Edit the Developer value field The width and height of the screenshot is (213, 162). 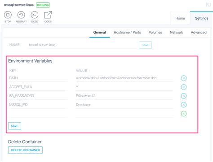[x=124, y=105]
